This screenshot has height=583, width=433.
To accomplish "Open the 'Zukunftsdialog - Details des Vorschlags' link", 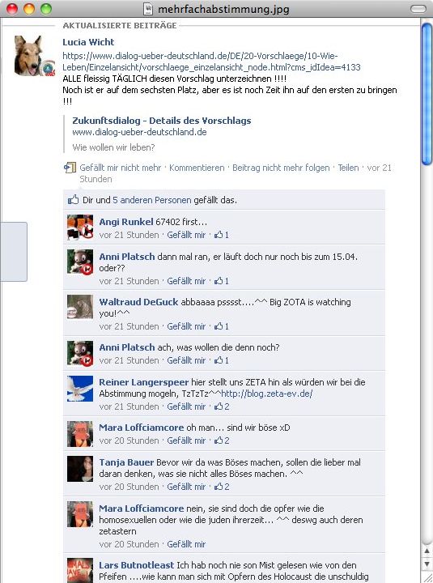I will coord(162,121).
